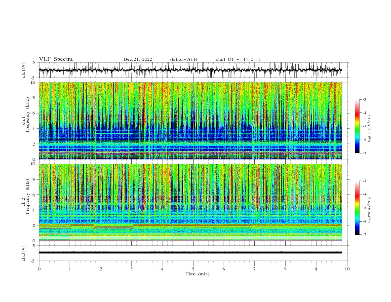Viewport: 391px width, 302px height.
Task: Click the "VLF Spectra" plot title
Action: (x=56, y=59)
